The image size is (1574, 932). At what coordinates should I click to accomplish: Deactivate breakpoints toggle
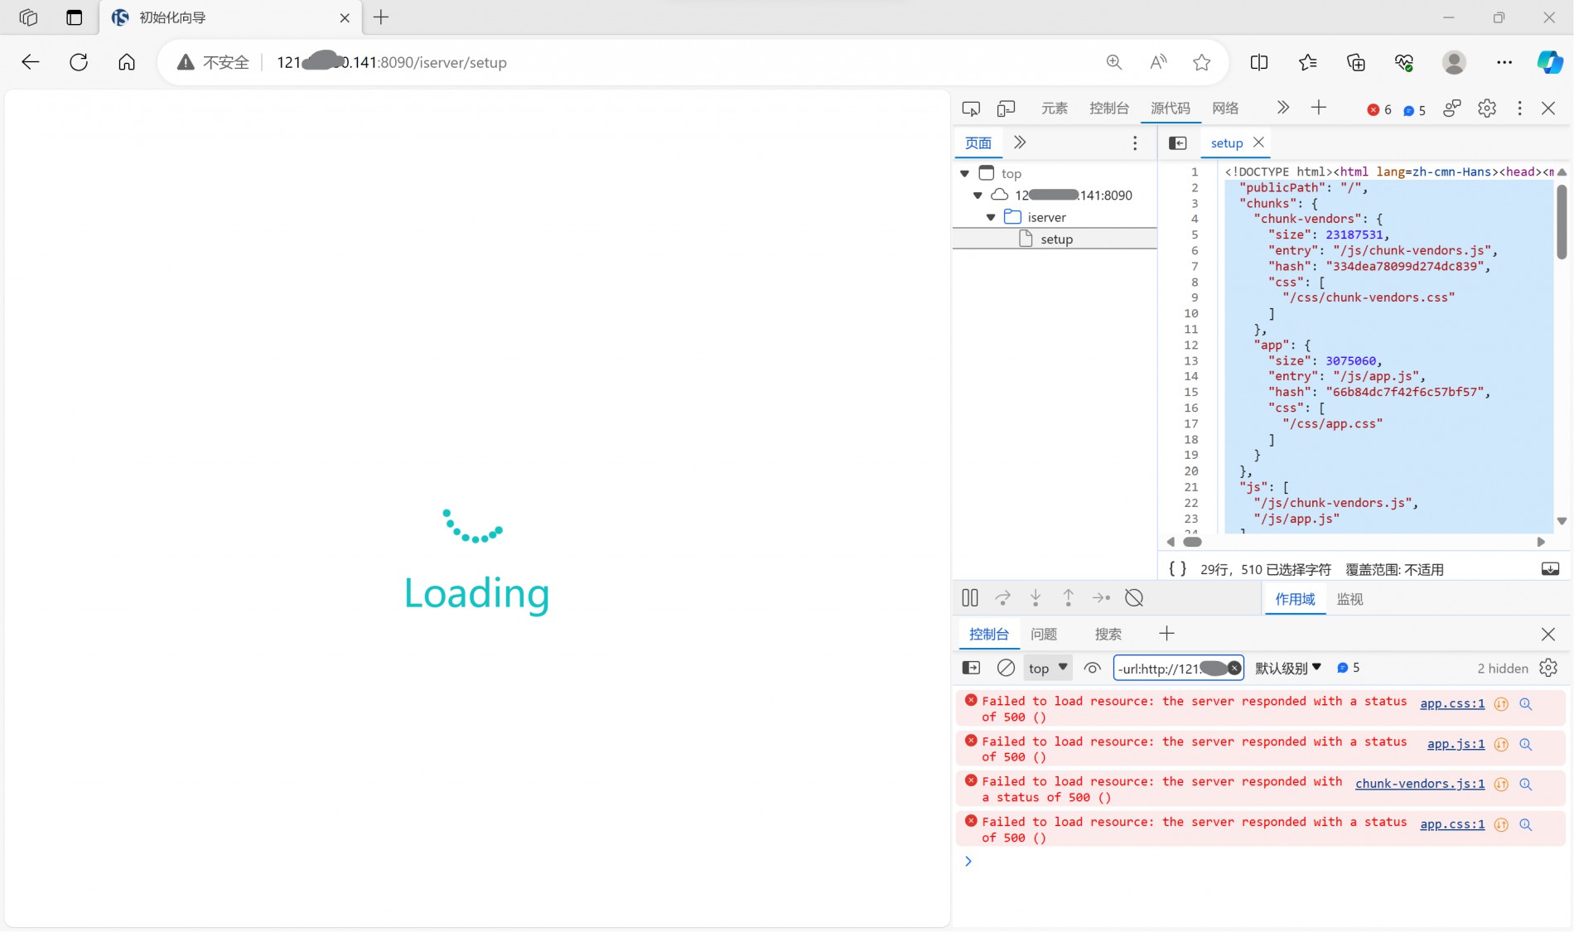1134,597
